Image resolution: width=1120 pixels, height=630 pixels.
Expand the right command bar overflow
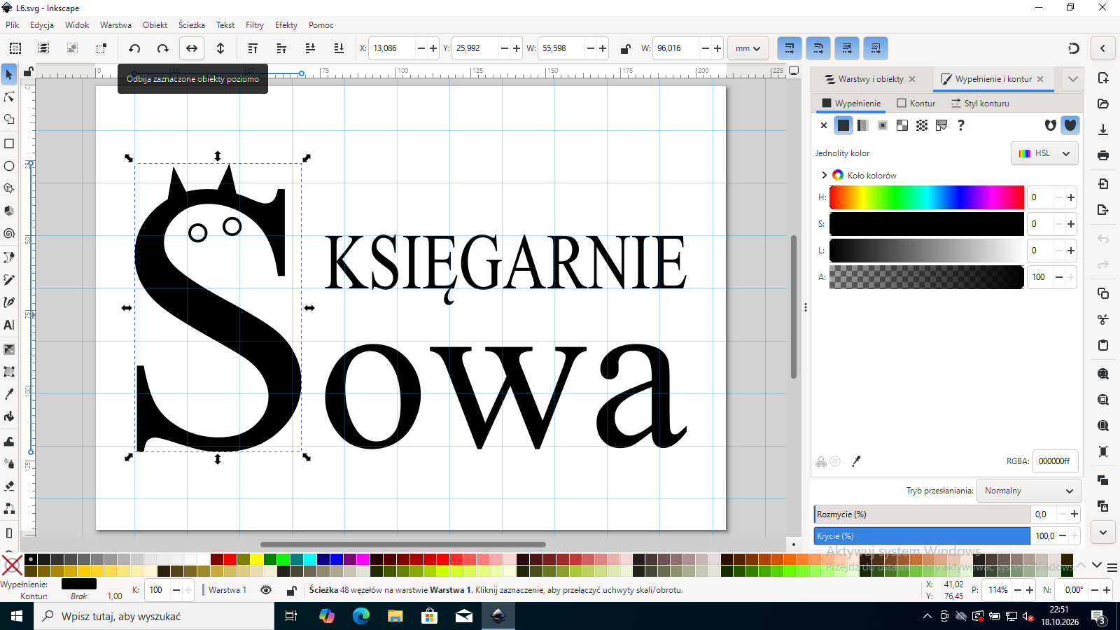[1103, 533]
